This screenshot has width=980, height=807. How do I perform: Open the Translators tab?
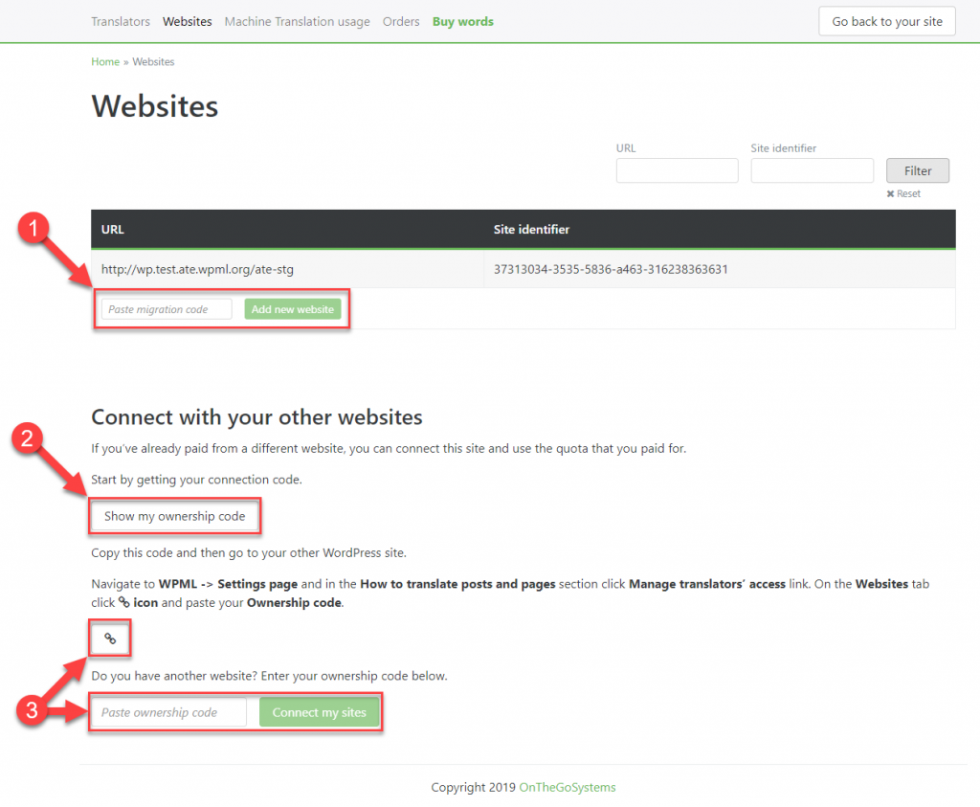click(121, 21)
